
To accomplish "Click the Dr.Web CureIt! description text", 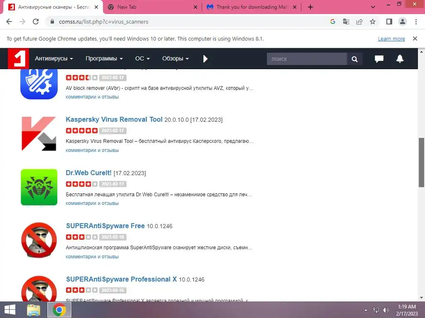I will click(159, 195).
